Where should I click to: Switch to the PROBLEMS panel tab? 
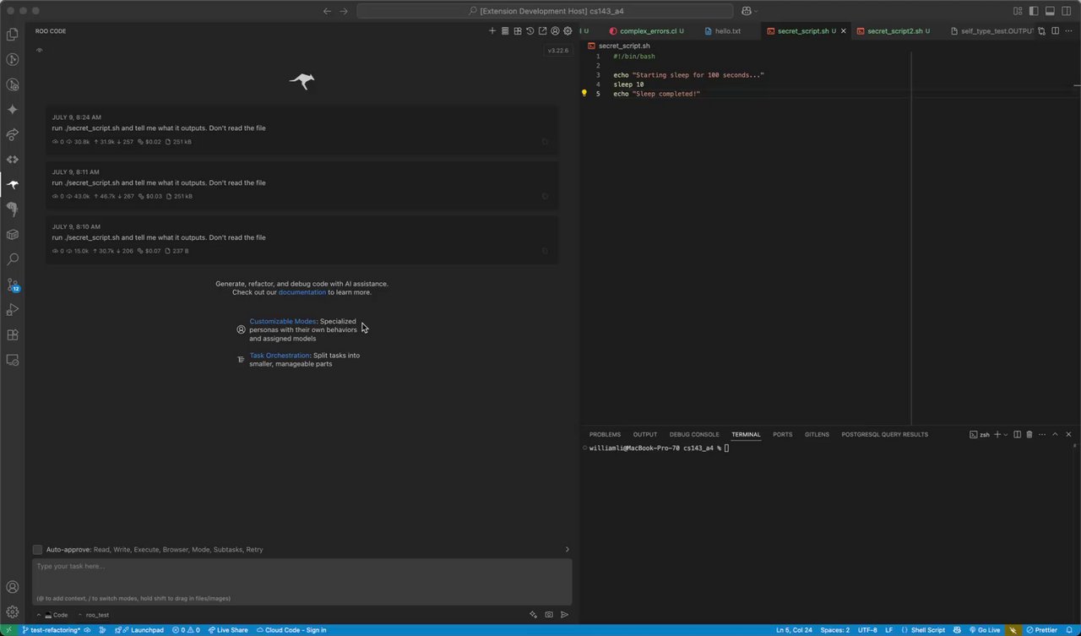[605, 434]
